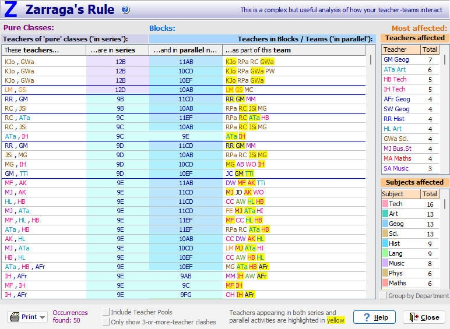450x329 pixels.
Task: Sort by 'These teachers...' column header
Action: pyautogui.click(x=44, y=50)
